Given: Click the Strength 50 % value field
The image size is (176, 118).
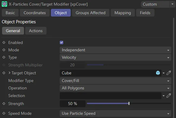Looking at the screenshot, I should (72, 104).
